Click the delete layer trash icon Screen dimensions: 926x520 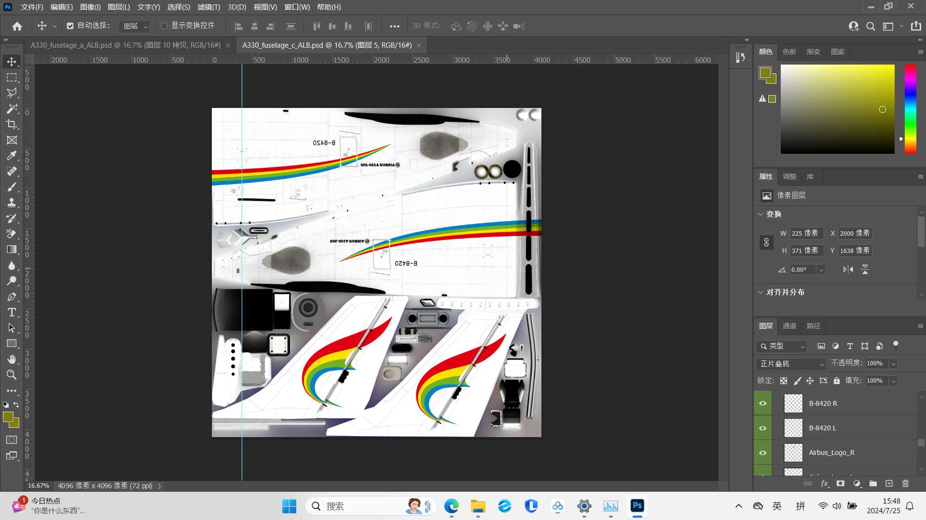[x=905, y=483]
